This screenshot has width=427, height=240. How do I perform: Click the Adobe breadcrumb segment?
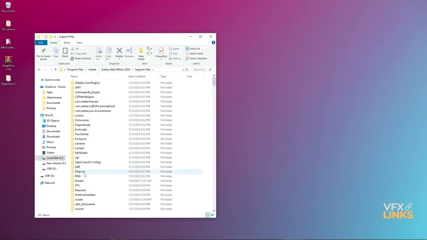pos(92,70)
